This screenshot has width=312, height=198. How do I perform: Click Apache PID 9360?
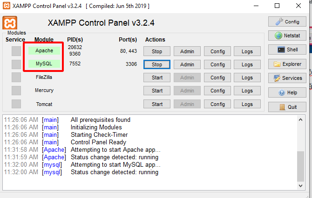tap(75, 54)
